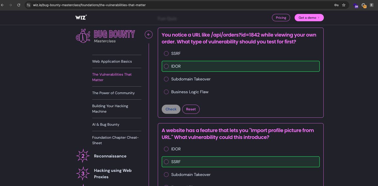Expand Hacking using Web Proxies chapter

point(113,174)
